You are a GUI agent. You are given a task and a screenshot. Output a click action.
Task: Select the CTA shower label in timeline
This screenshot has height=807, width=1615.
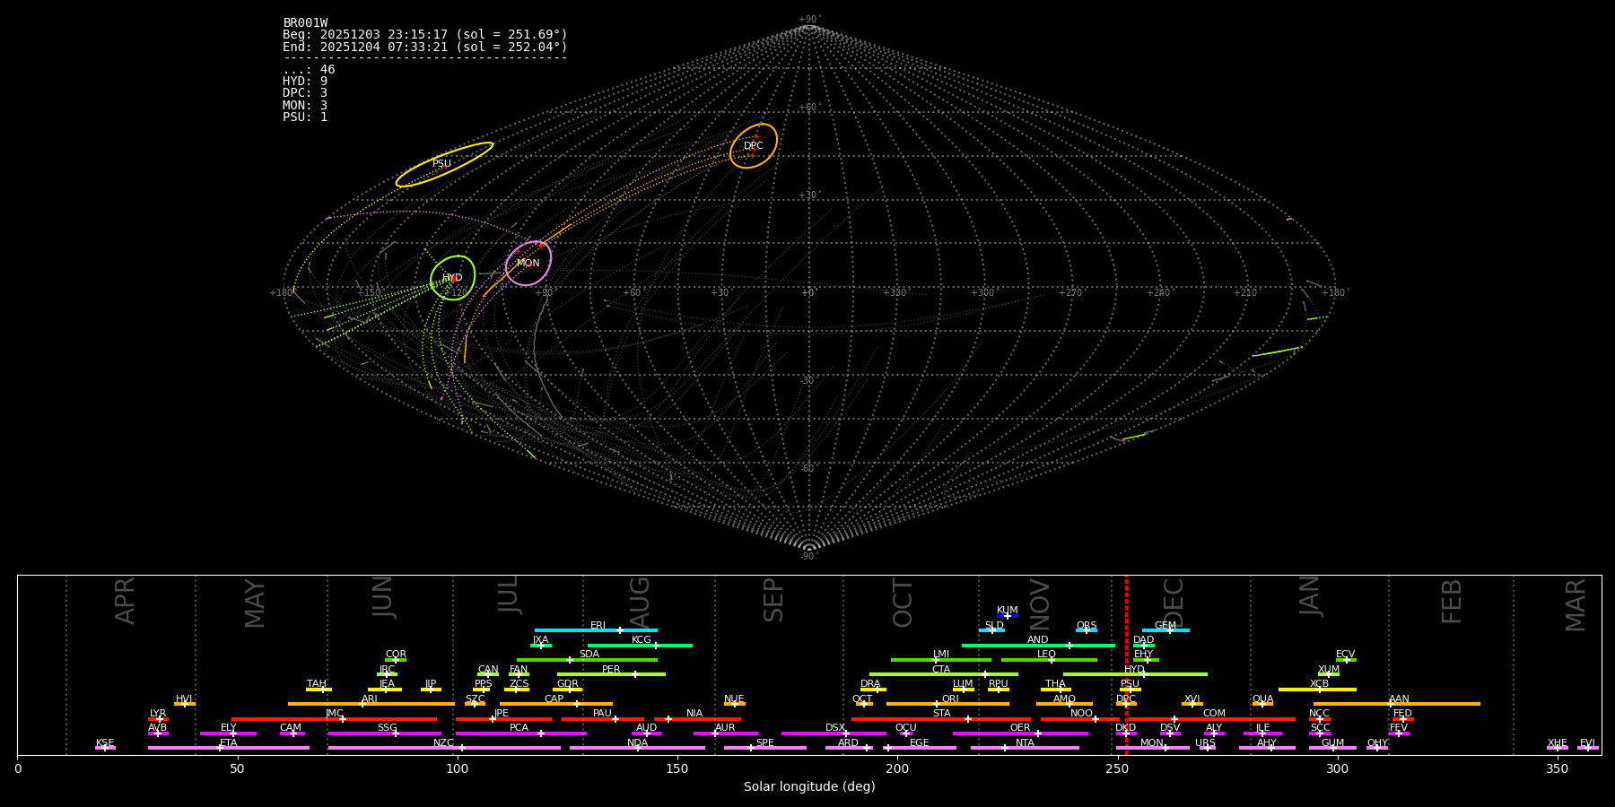click(941, 670)
